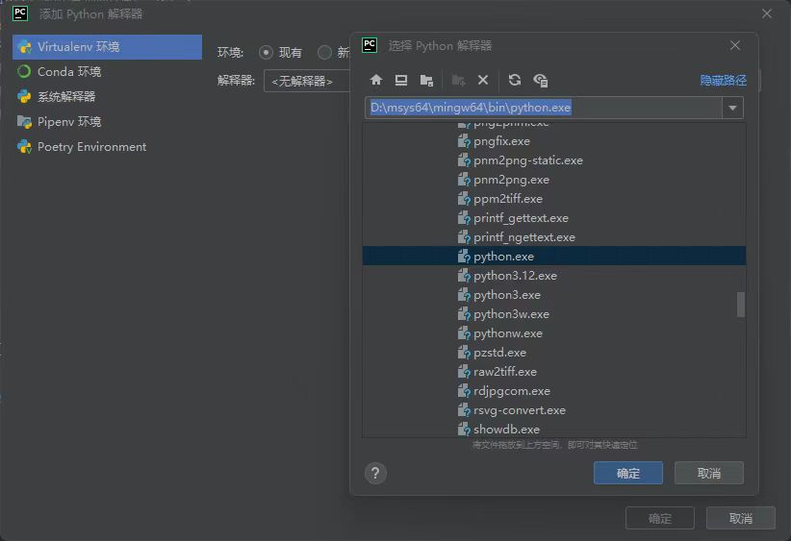Image resolution: width=791 pixels, height=541 pixels.
Task: Select python.exe in file tree
Action: pyautogui.click(x=554, y=256)
